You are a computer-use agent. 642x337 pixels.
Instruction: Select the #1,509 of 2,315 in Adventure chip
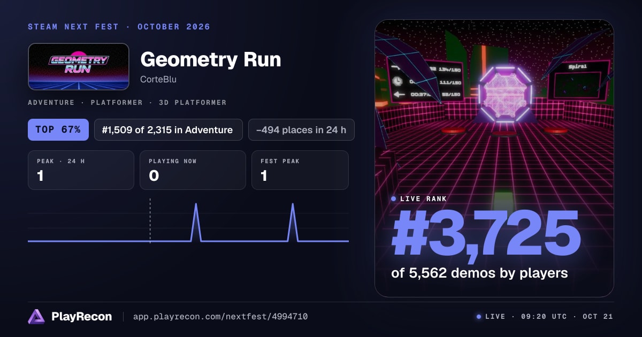pos(168,129)
